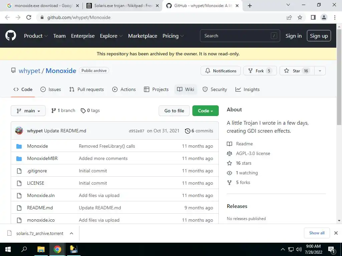Open the main branch selector dropdown
Viewport: 342px width, 256px height.
coord(28,111)
